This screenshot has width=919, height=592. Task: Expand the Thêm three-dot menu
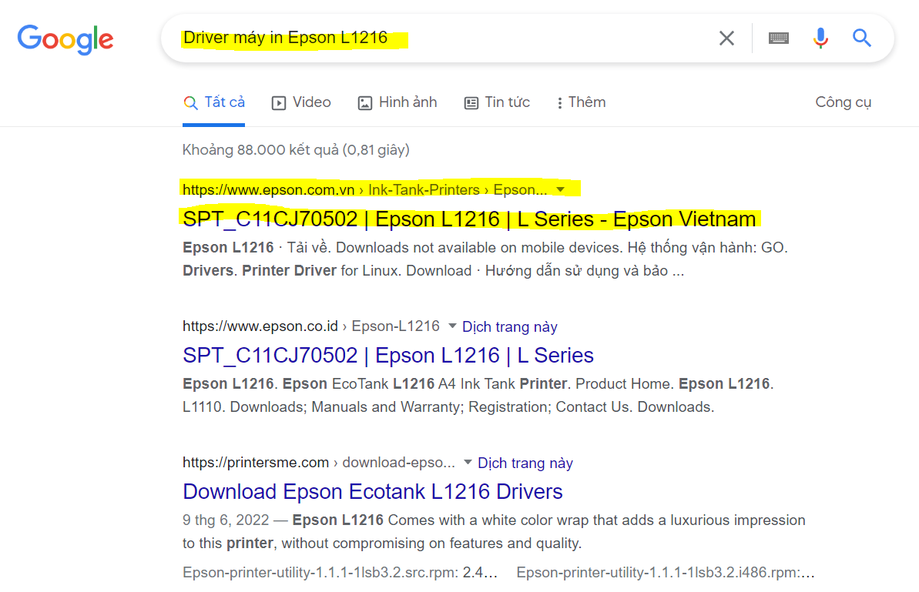click(x=559, y=103)
